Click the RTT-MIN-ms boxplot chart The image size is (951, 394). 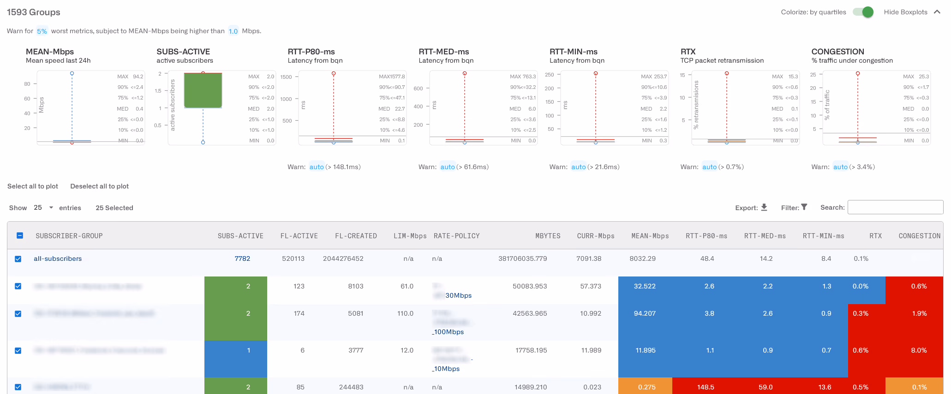[615, 108]
